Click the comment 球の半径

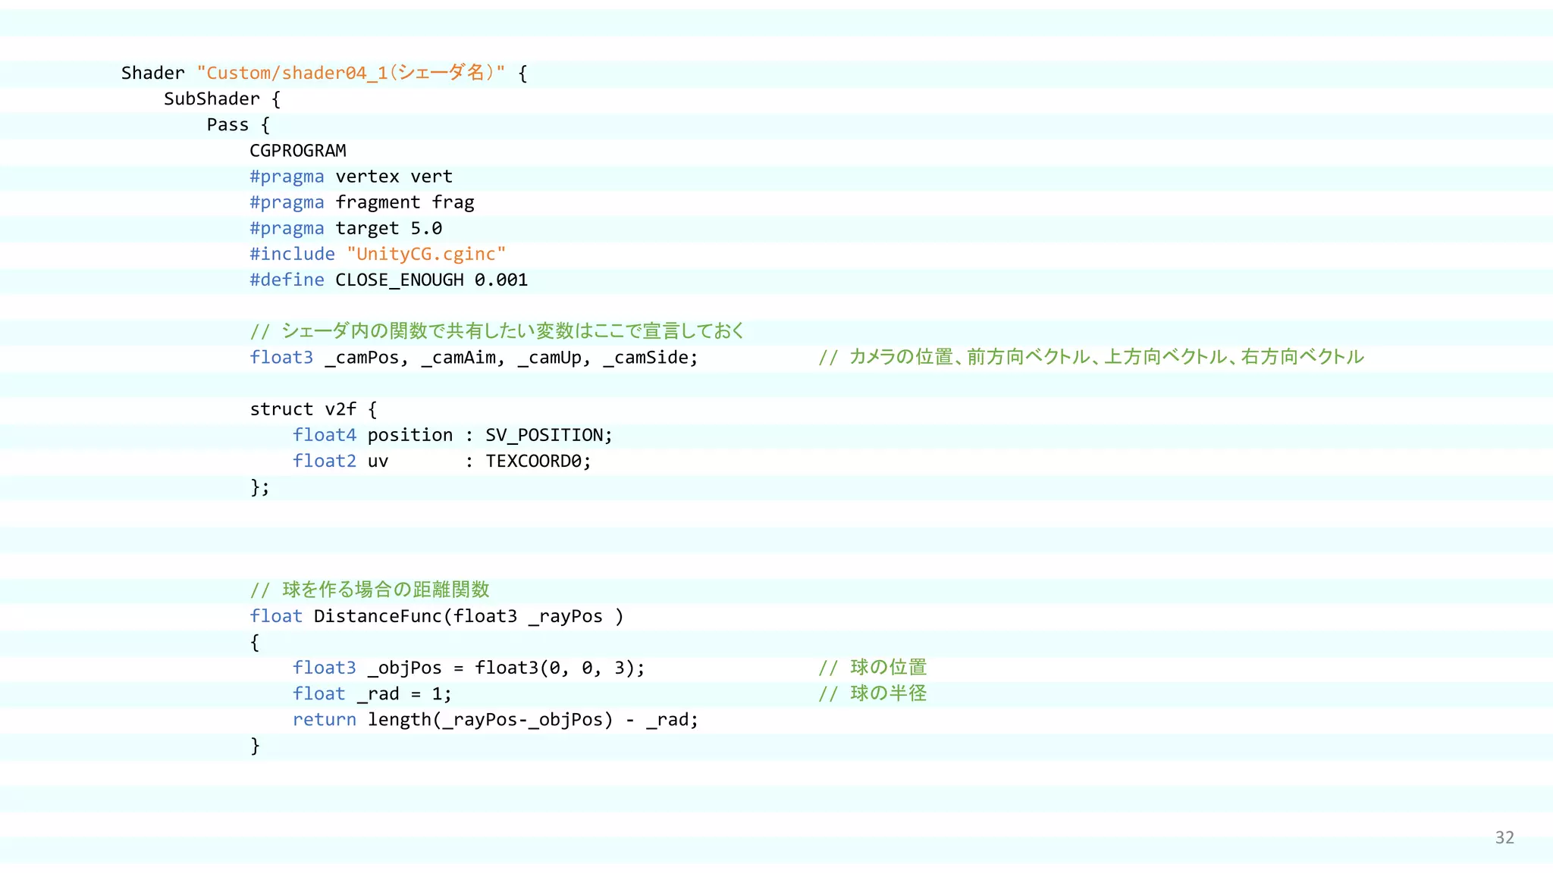point(873,693)
